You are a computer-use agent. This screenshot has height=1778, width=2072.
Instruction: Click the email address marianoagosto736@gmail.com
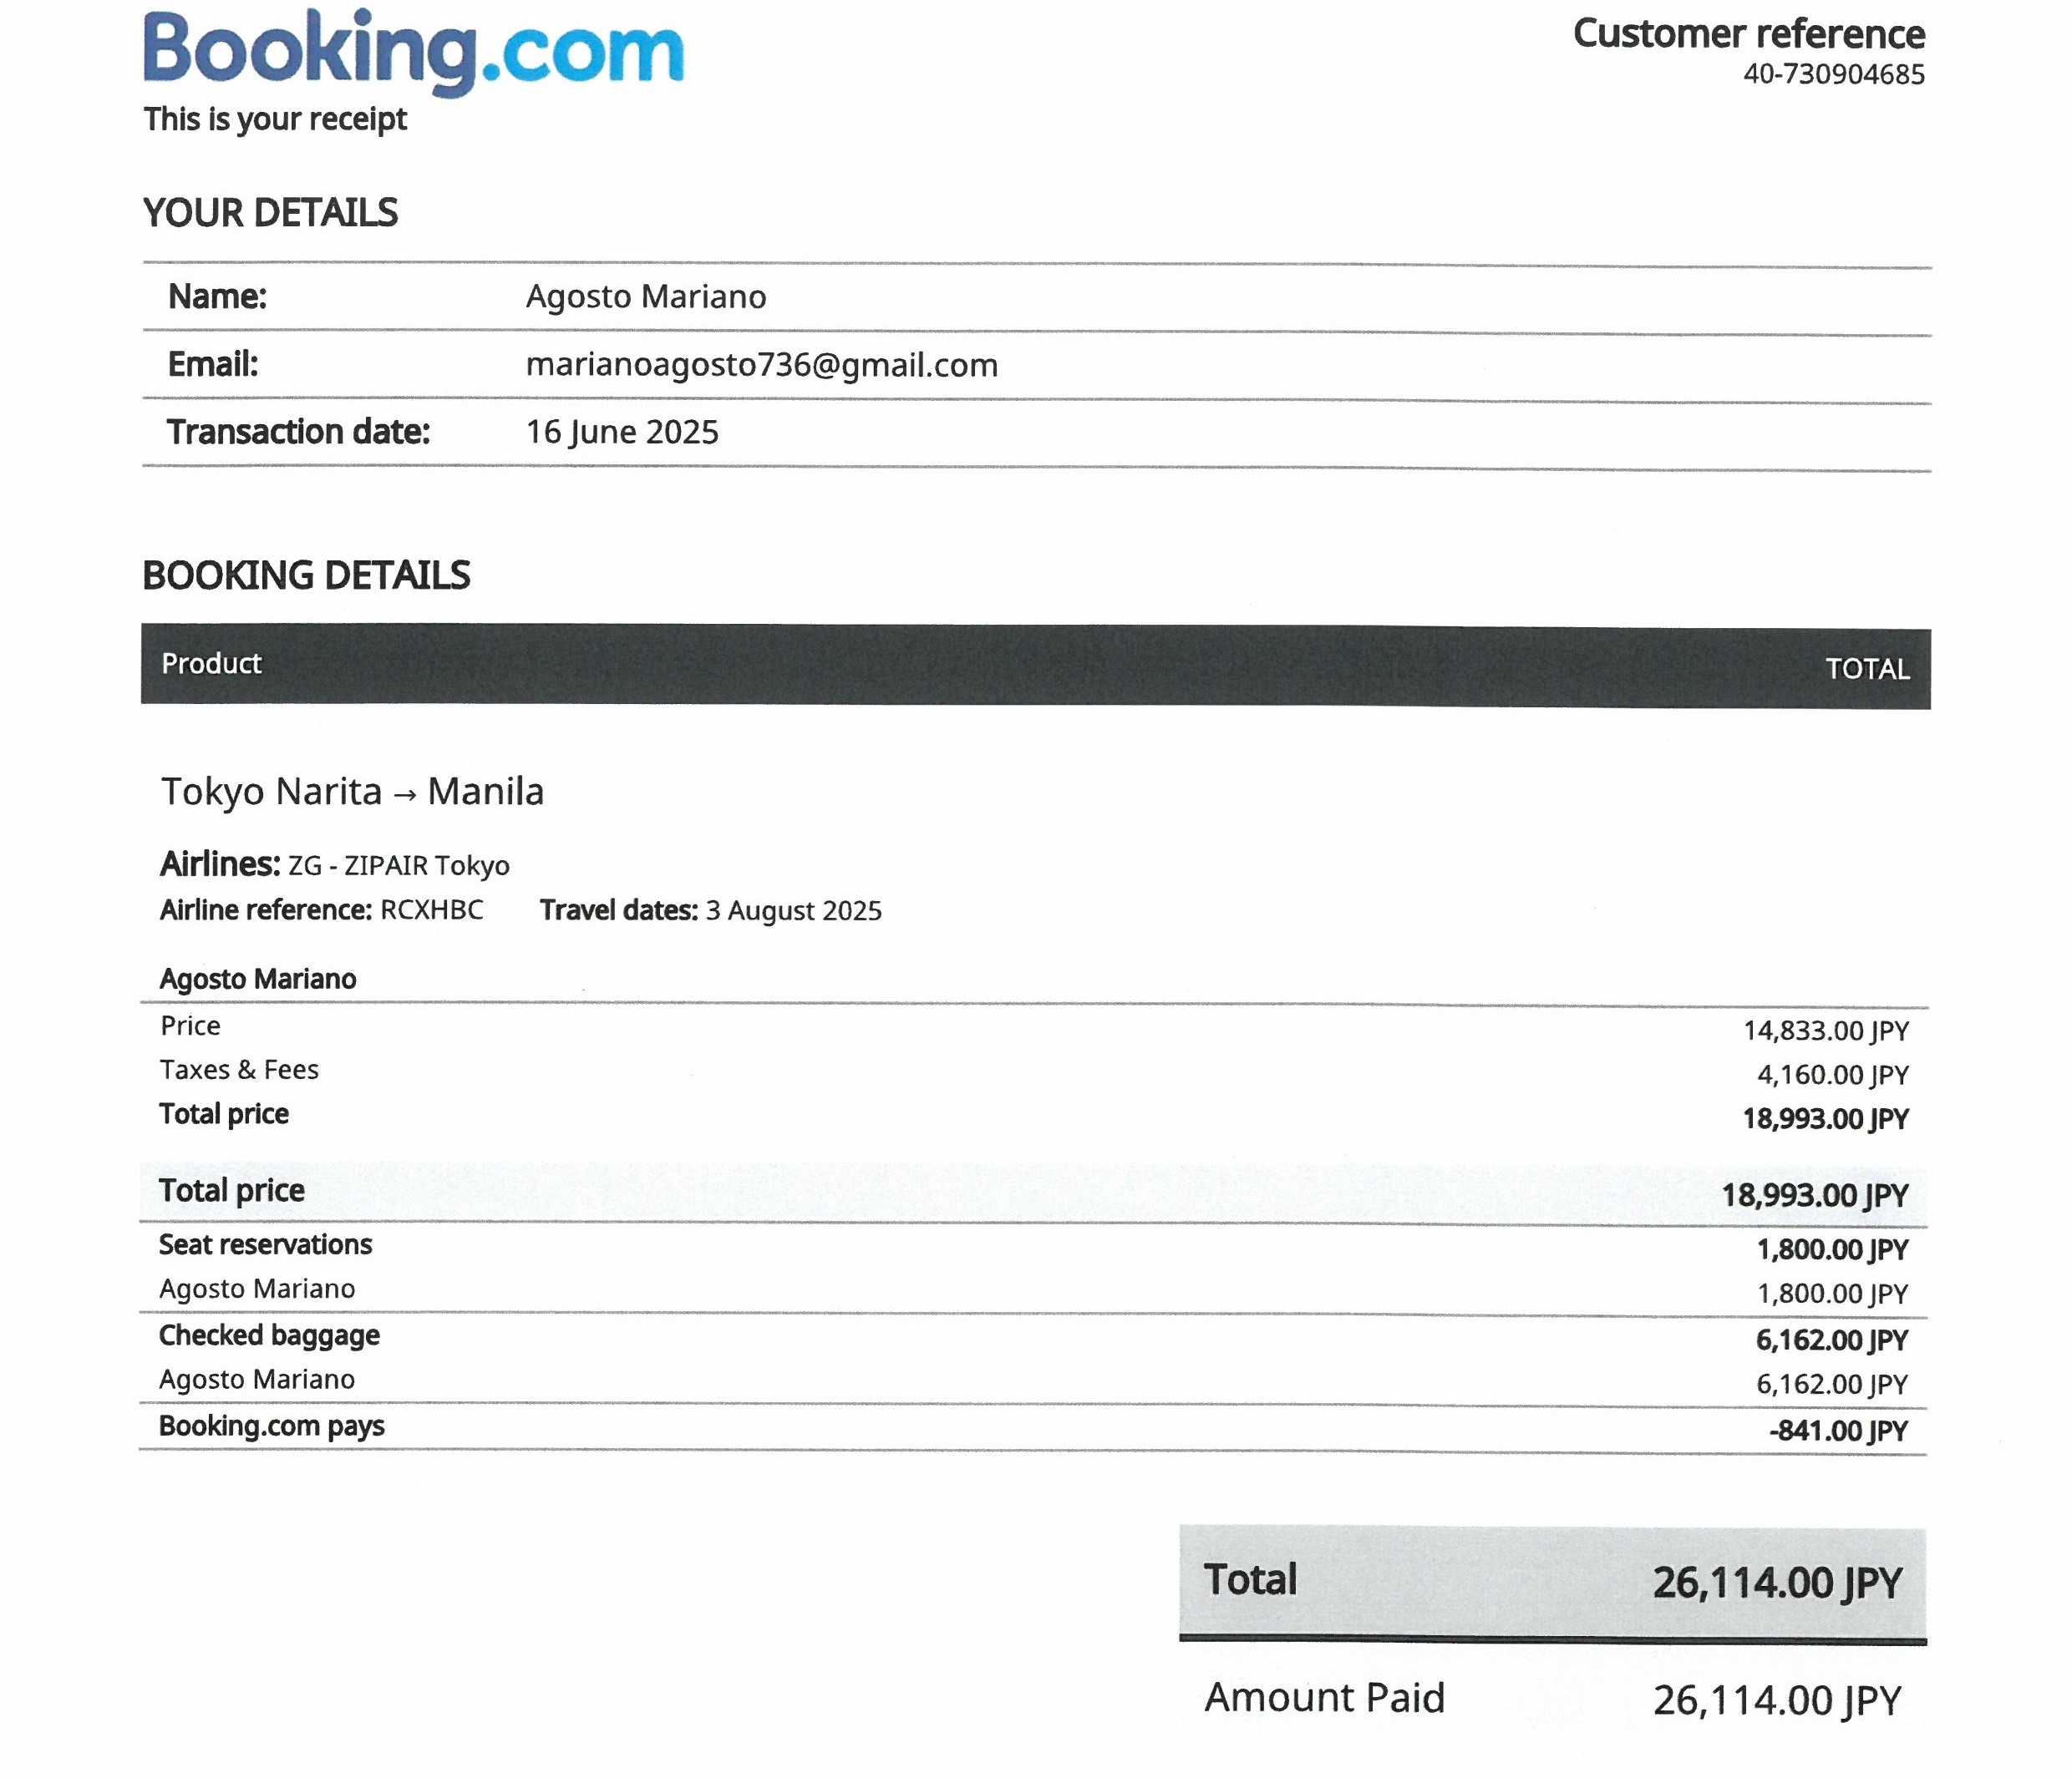[761, 365]
